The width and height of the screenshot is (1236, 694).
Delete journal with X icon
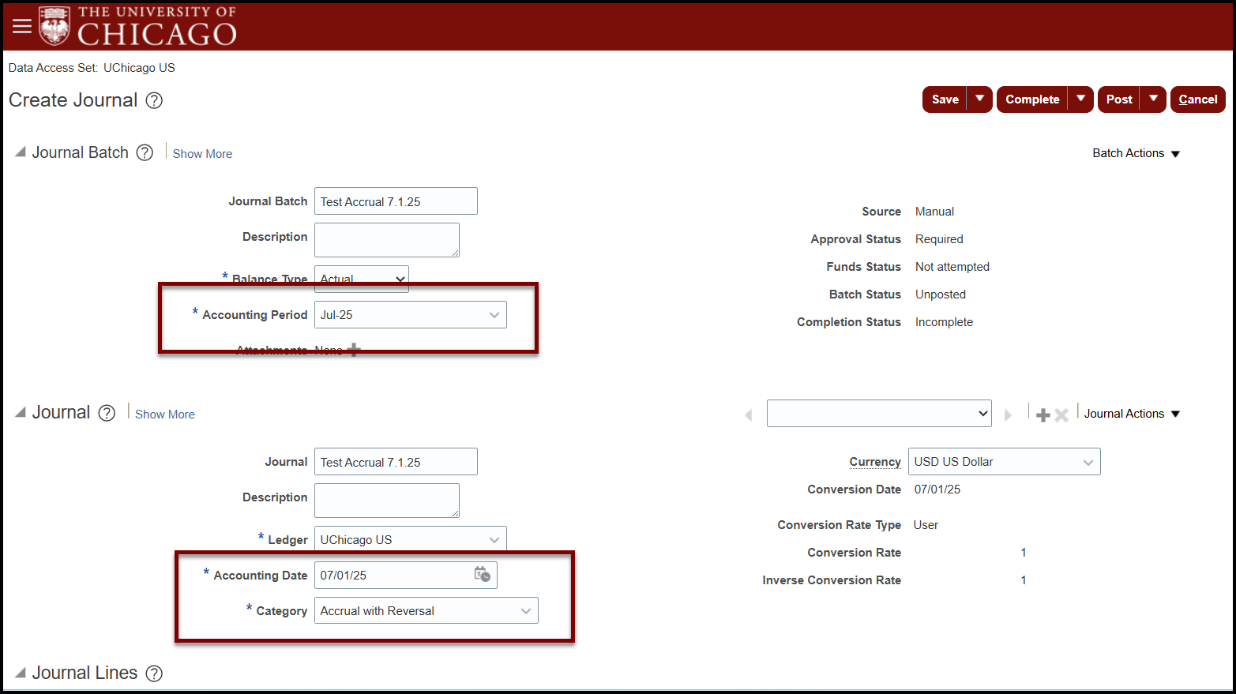coord(1061,415)
